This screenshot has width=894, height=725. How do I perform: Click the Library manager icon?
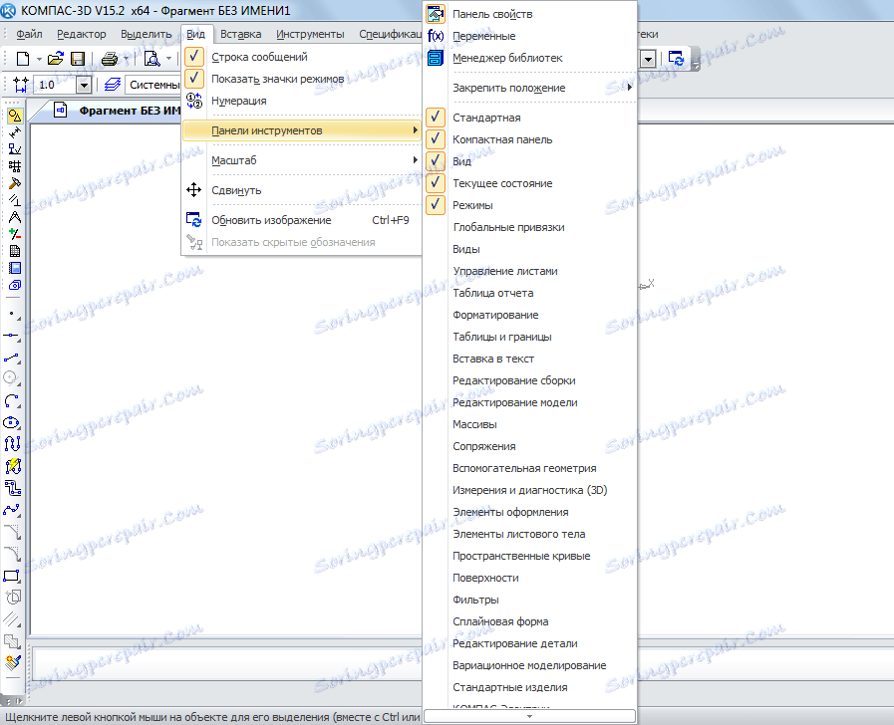click(x=436, y=58)
